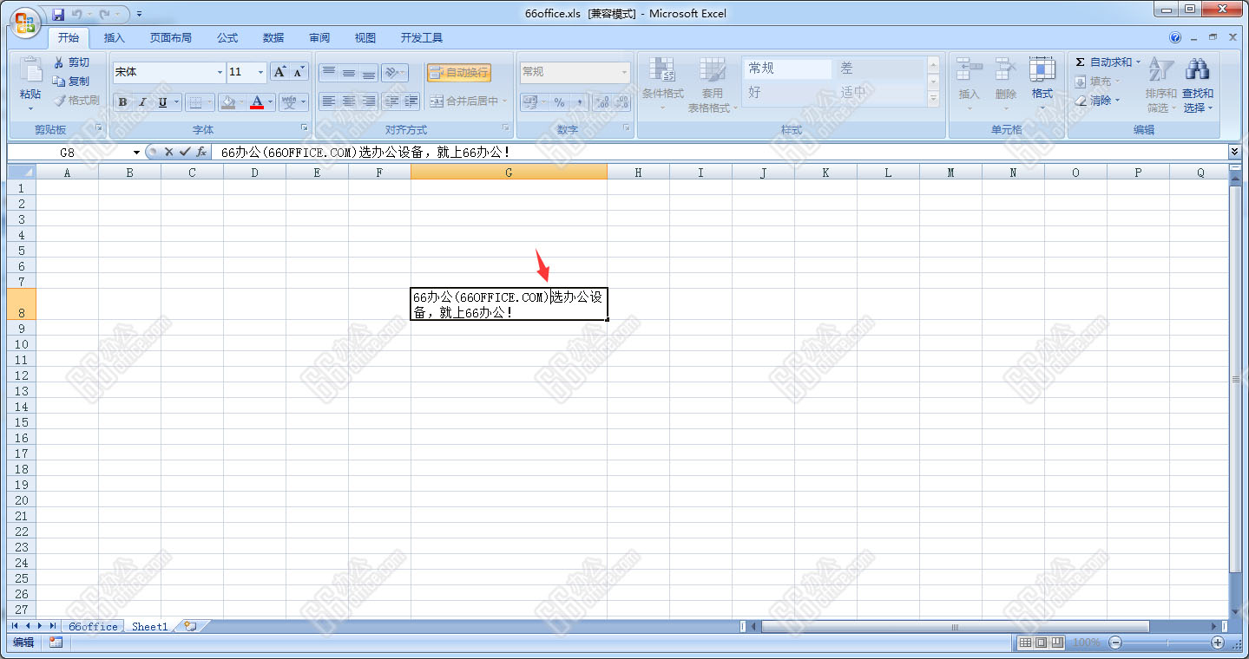The image size is (1249, 659).
Task: Switch to the 数据 ribbon tab
Action: click(273, 38)
